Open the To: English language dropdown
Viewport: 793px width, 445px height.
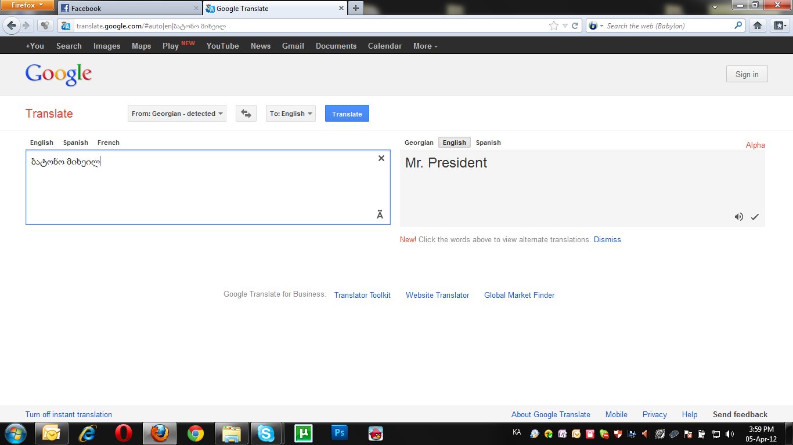point(291,114)
